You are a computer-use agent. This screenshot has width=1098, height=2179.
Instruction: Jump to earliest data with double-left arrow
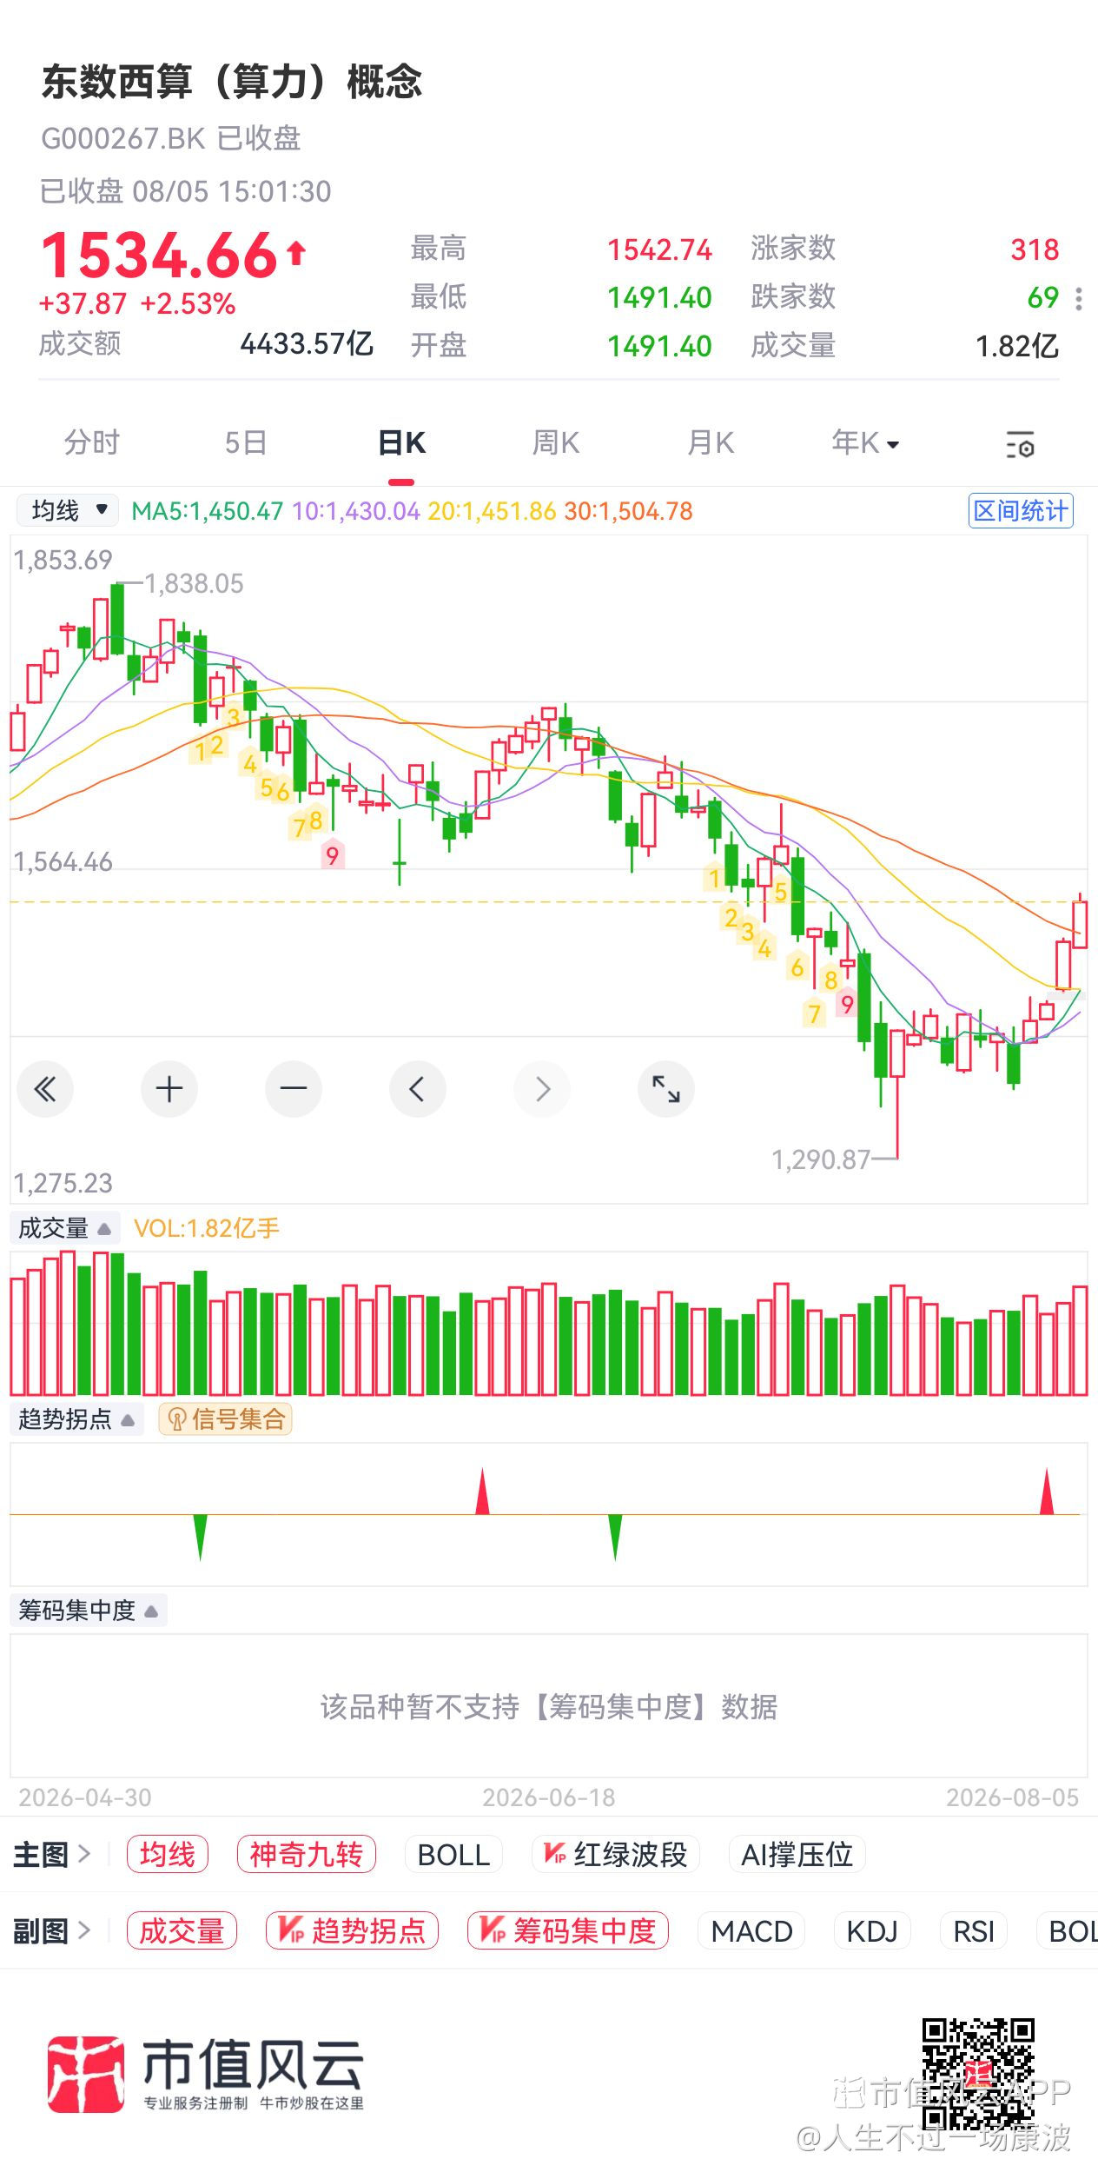45,1088
